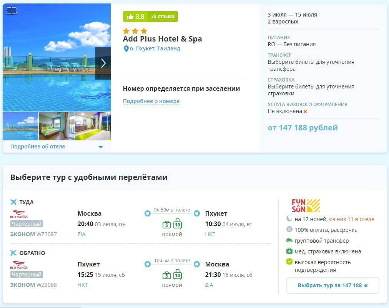
Task: Click the green high-probability confirmation checkmark
Action: [289, 262]
